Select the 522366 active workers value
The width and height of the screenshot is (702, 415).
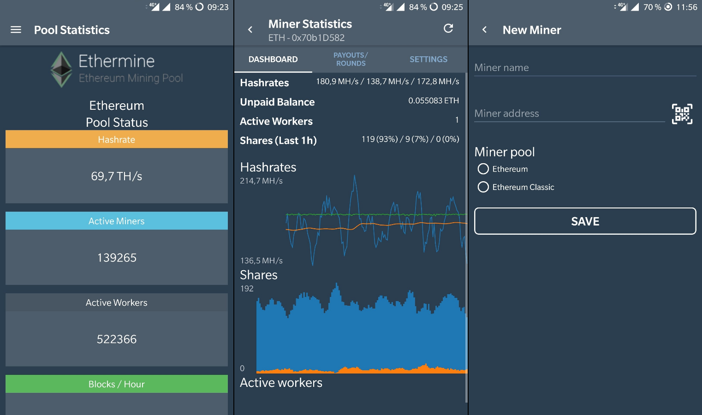117,339
